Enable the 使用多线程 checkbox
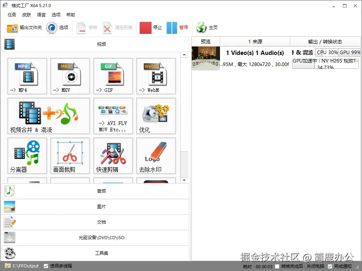 [47, 266]
